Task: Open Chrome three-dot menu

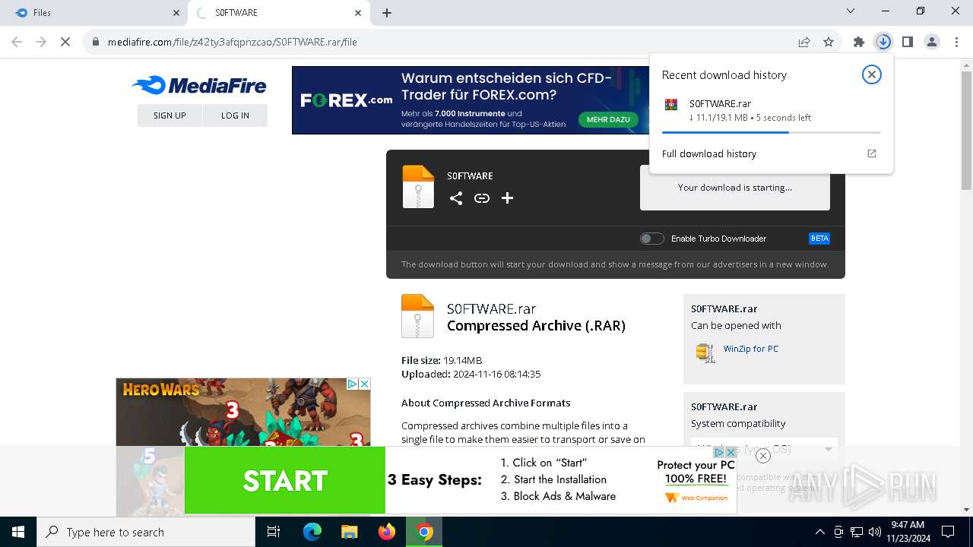Action: (956, 42)
